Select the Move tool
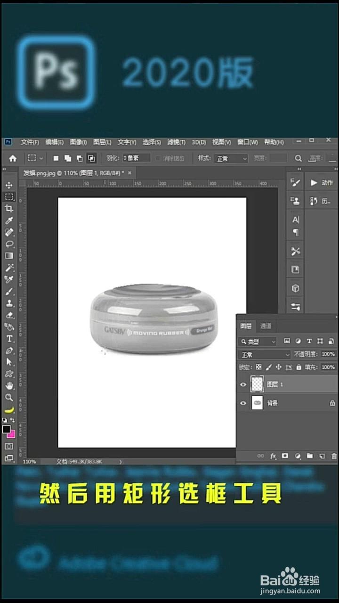Image resolution: width=339 pixels, height=603 pixels. click(9, 185)
